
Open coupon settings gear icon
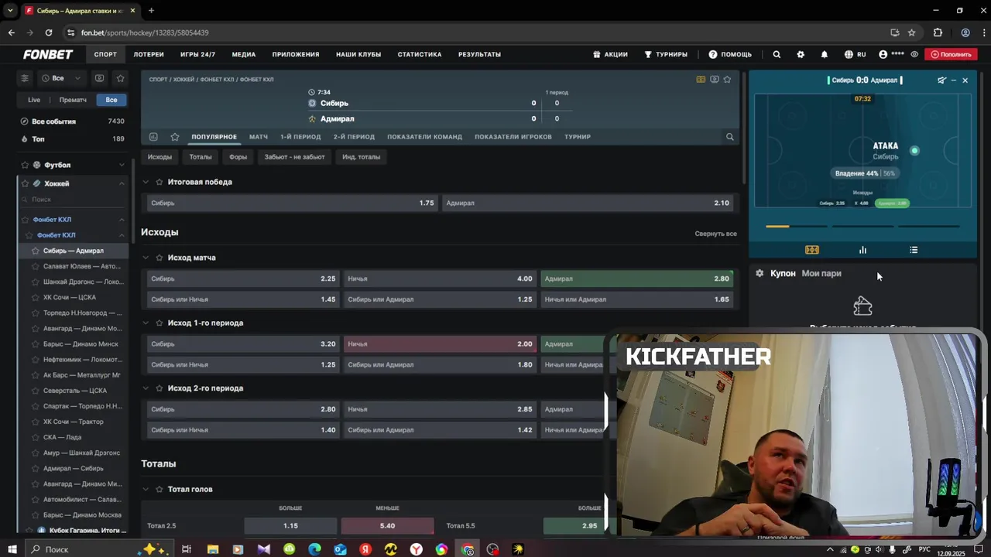coord(760,273)
